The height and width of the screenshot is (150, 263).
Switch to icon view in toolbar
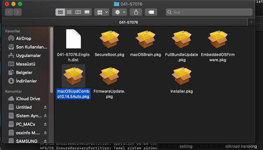click(x=60, y=12)
